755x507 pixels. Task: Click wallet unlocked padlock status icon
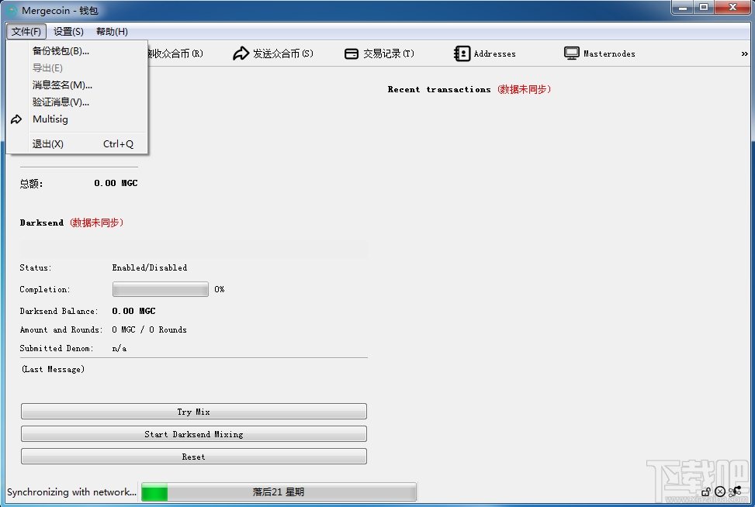tap(706, 491)
